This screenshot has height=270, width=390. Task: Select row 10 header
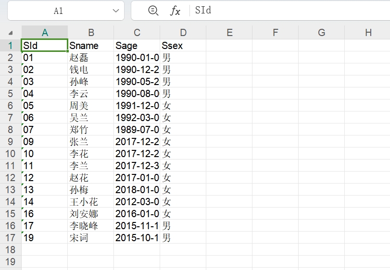[x=11, y=154]
